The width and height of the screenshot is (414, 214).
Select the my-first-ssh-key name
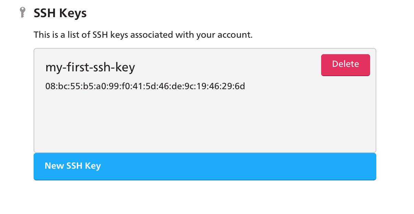[x=90, y=68]
